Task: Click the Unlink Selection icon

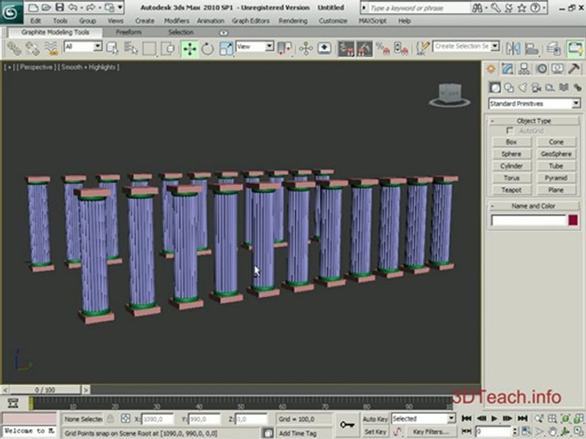Action: point(32,49)
